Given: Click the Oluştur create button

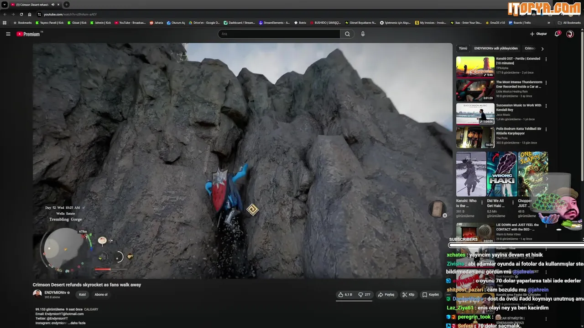Looking at the screenshot, I should (x=538, y=34).
